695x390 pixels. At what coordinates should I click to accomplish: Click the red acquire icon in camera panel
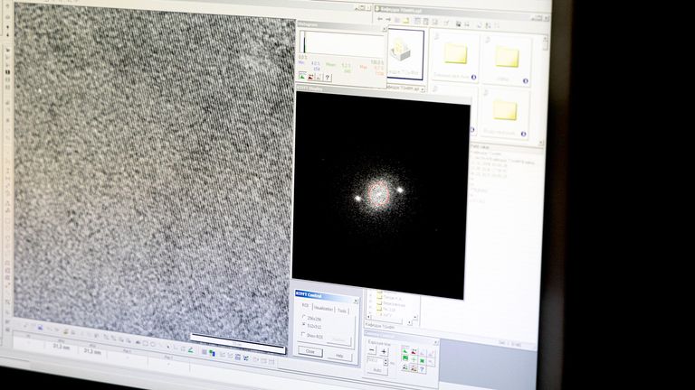click(414, 352)
